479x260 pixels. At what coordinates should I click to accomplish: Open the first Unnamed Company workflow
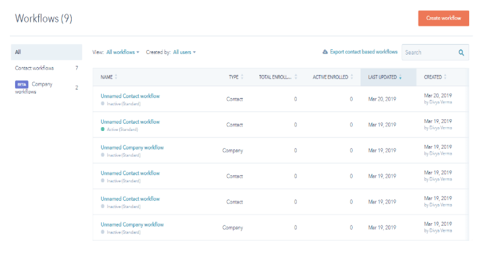pyautogui.click(x=132, y=147)
